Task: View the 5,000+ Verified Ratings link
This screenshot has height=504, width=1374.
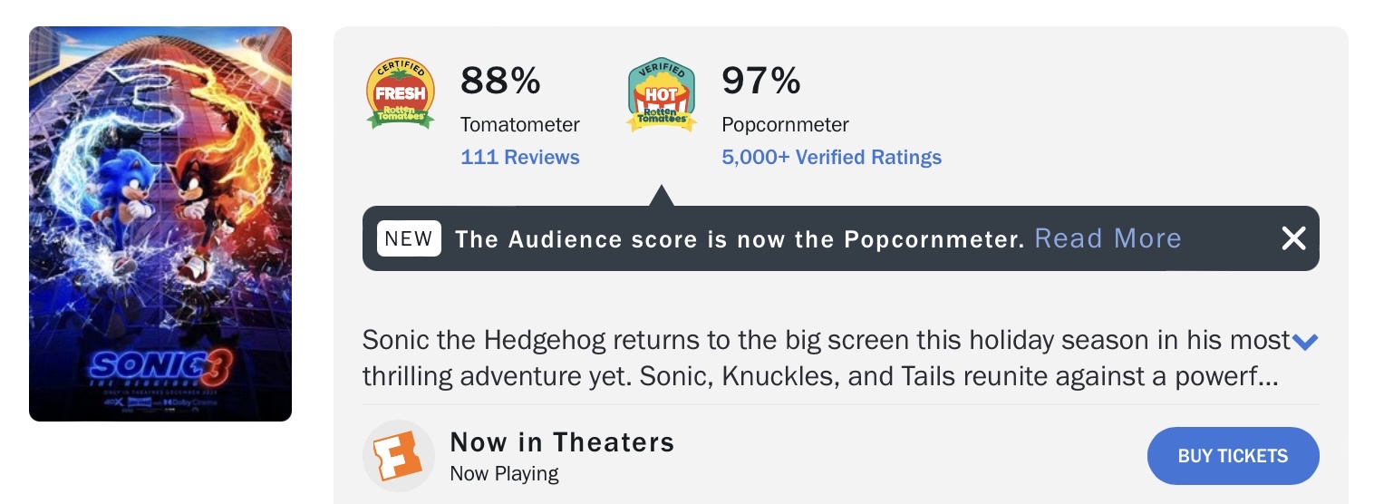Action: tap(831, 157)
